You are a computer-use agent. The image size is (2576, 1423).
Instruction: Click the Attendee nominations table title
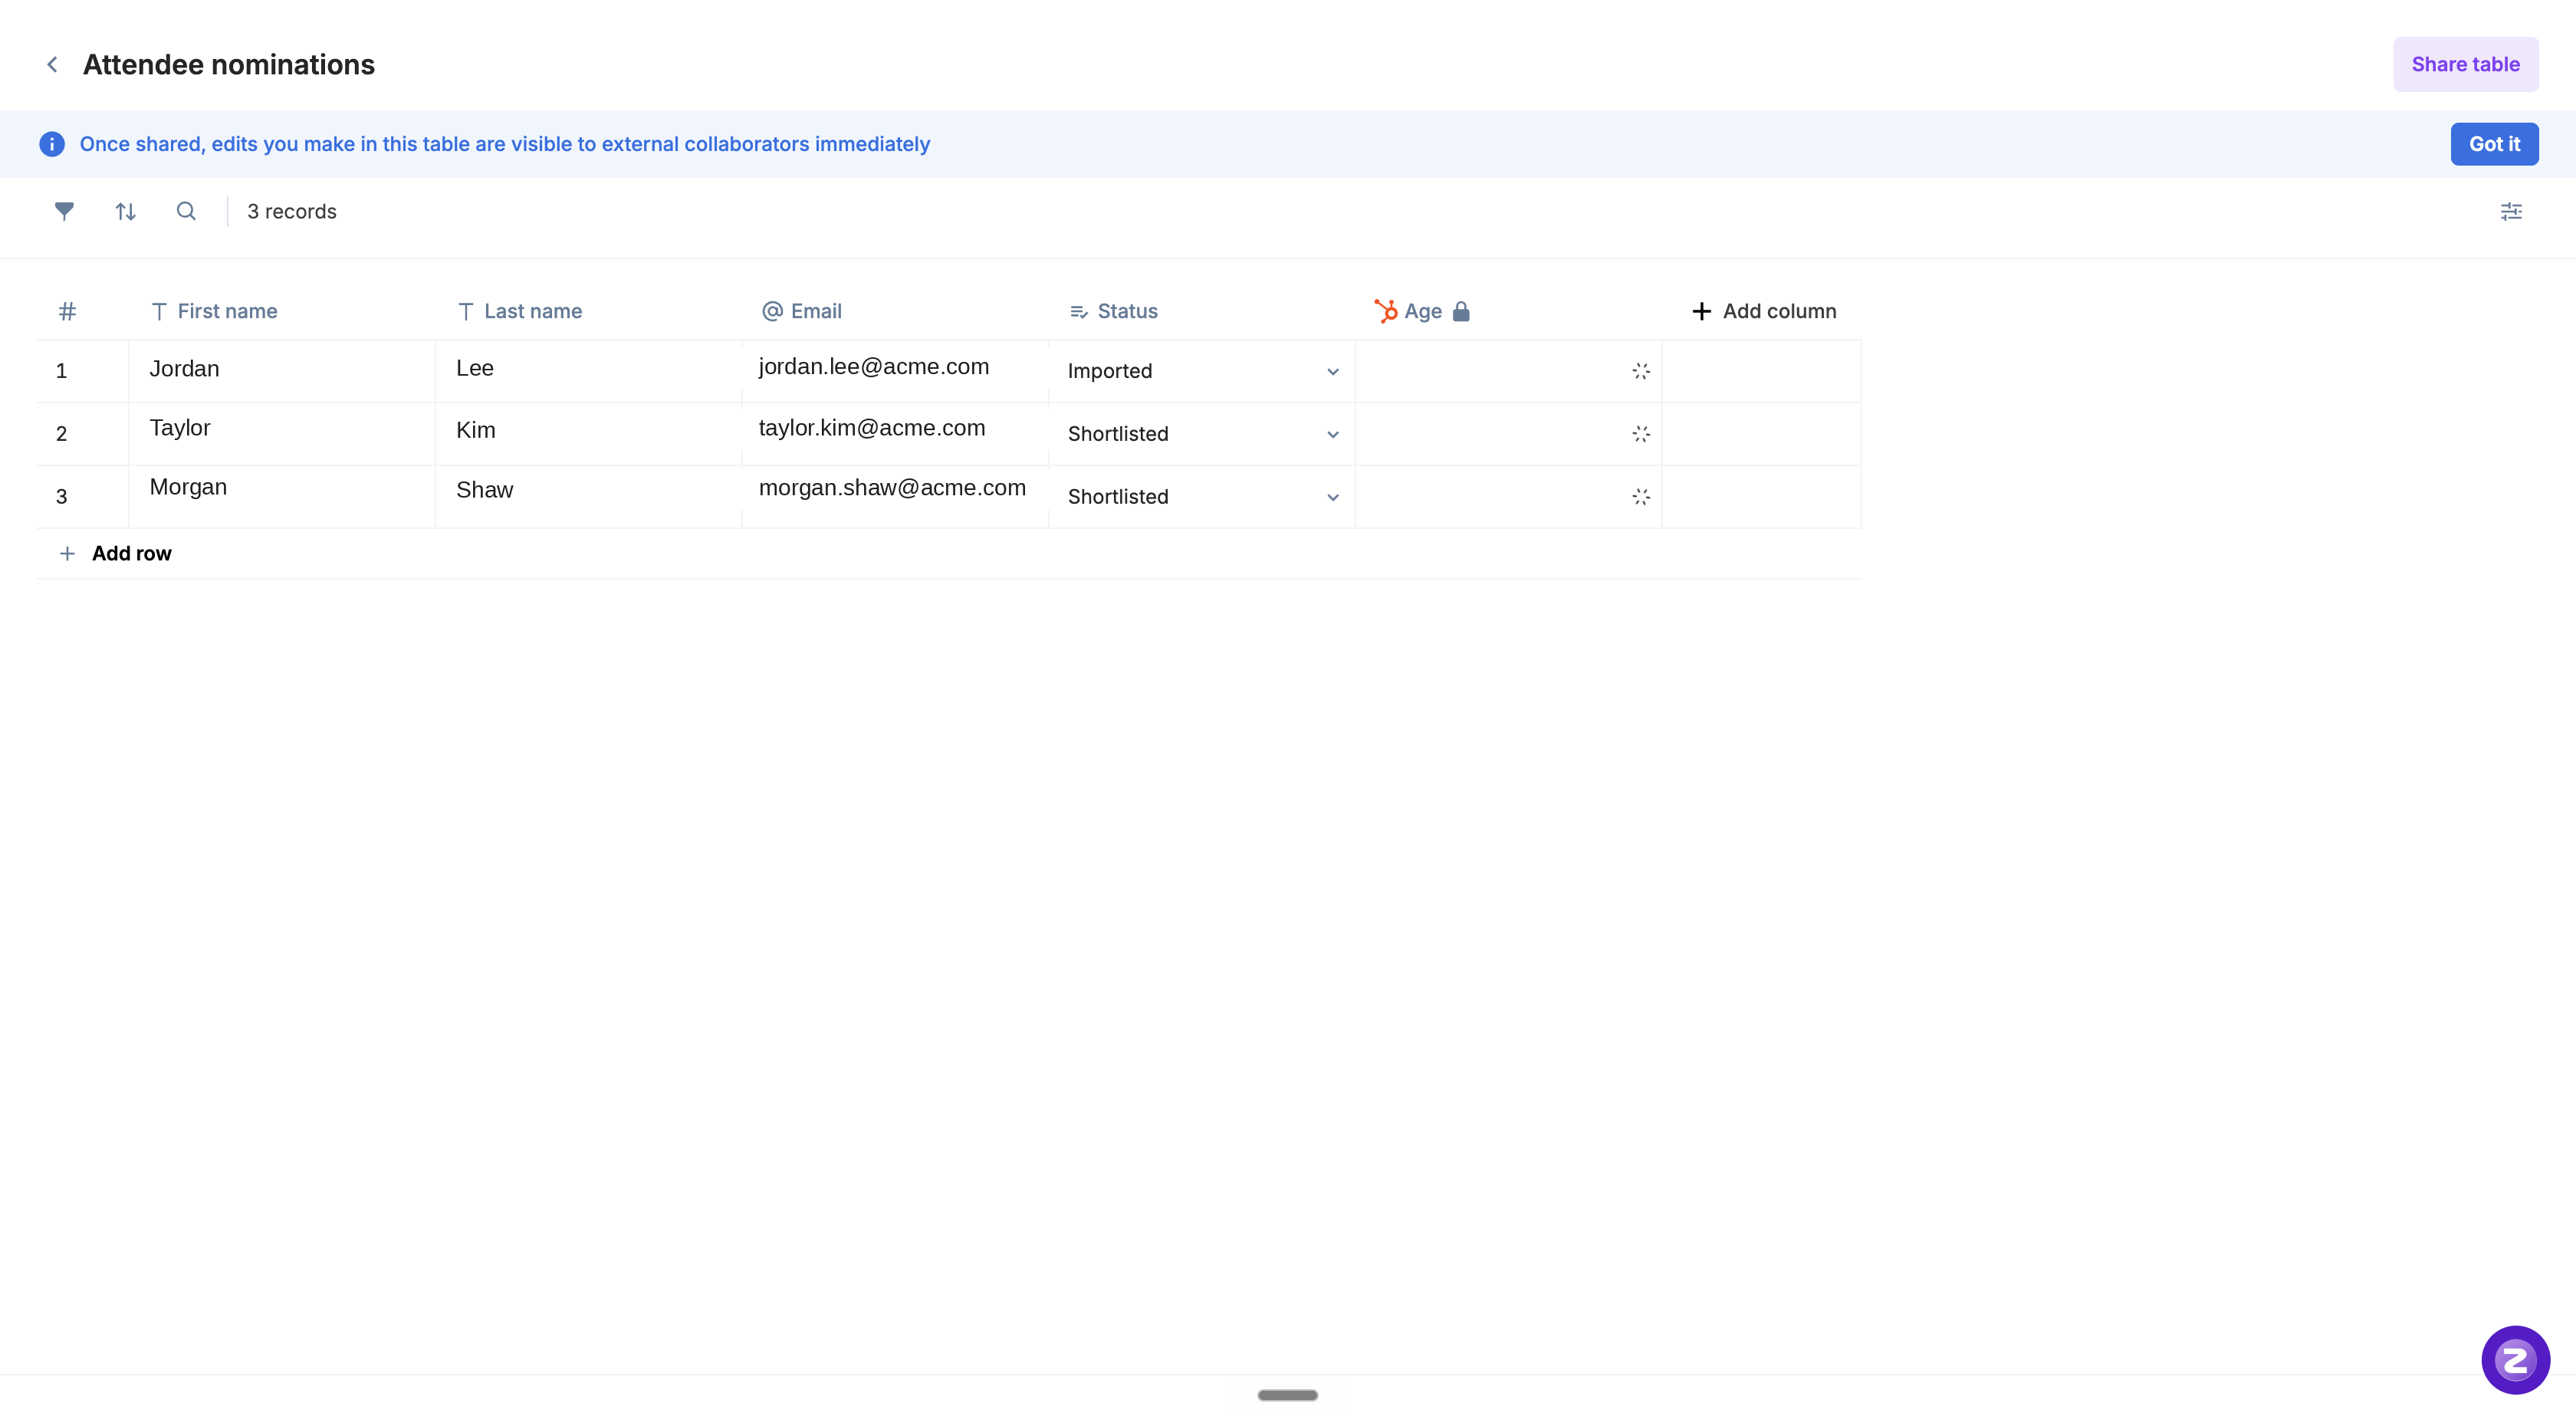tap(229, 64)
